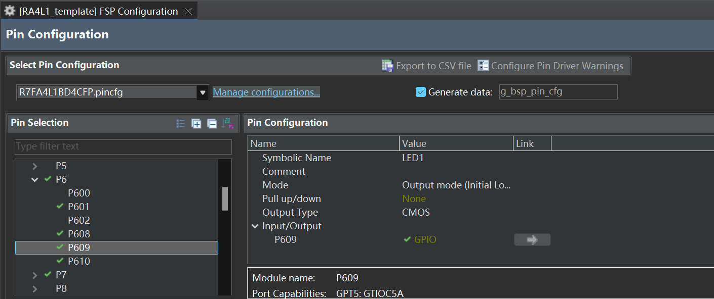Select the RA4L1_template FSP Configuration tab

tap(99, 11)
